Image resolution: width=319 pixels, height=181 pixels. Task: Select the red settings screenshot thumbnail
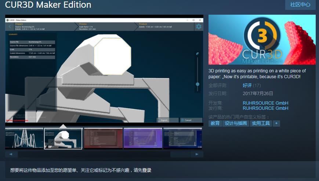point(104,138)
